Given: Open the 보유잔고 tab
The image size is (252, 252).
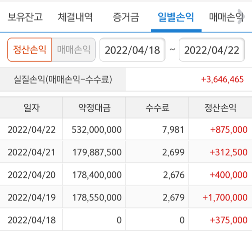Looking at the screenshot, I should tap(25, 17).
